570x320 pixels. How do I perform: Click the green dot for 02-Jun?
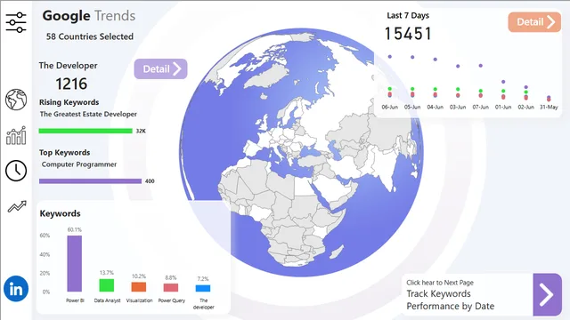coord(525,92)
